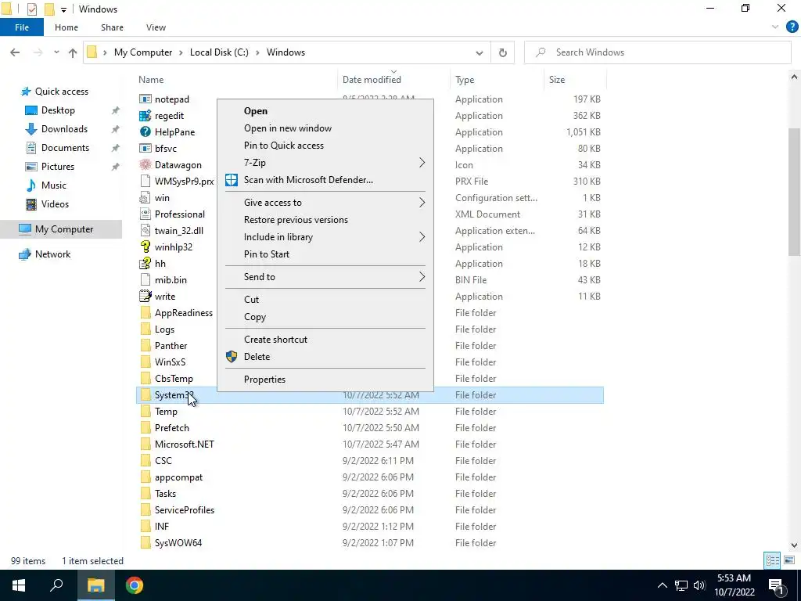Open the Share ribbon tab
The height and width of the screenshot is (601, 801).
click(x=112, y=27)
